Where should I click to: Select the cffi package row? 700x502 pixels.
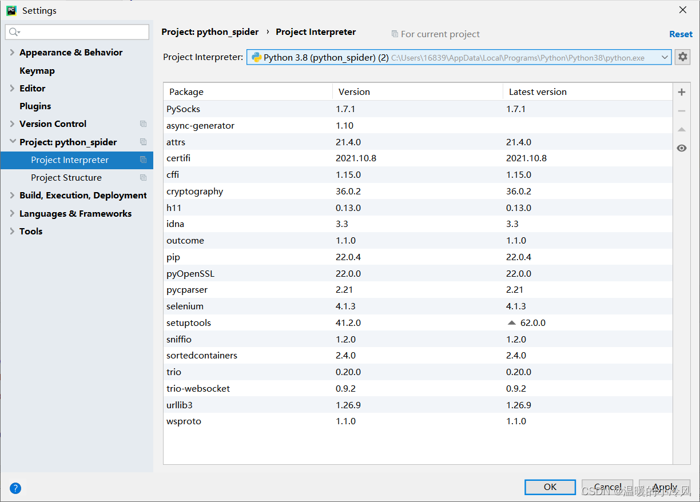[418, 175]
